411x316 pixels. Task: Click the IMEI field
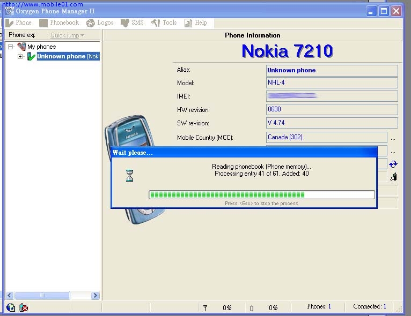pos(332,96)
